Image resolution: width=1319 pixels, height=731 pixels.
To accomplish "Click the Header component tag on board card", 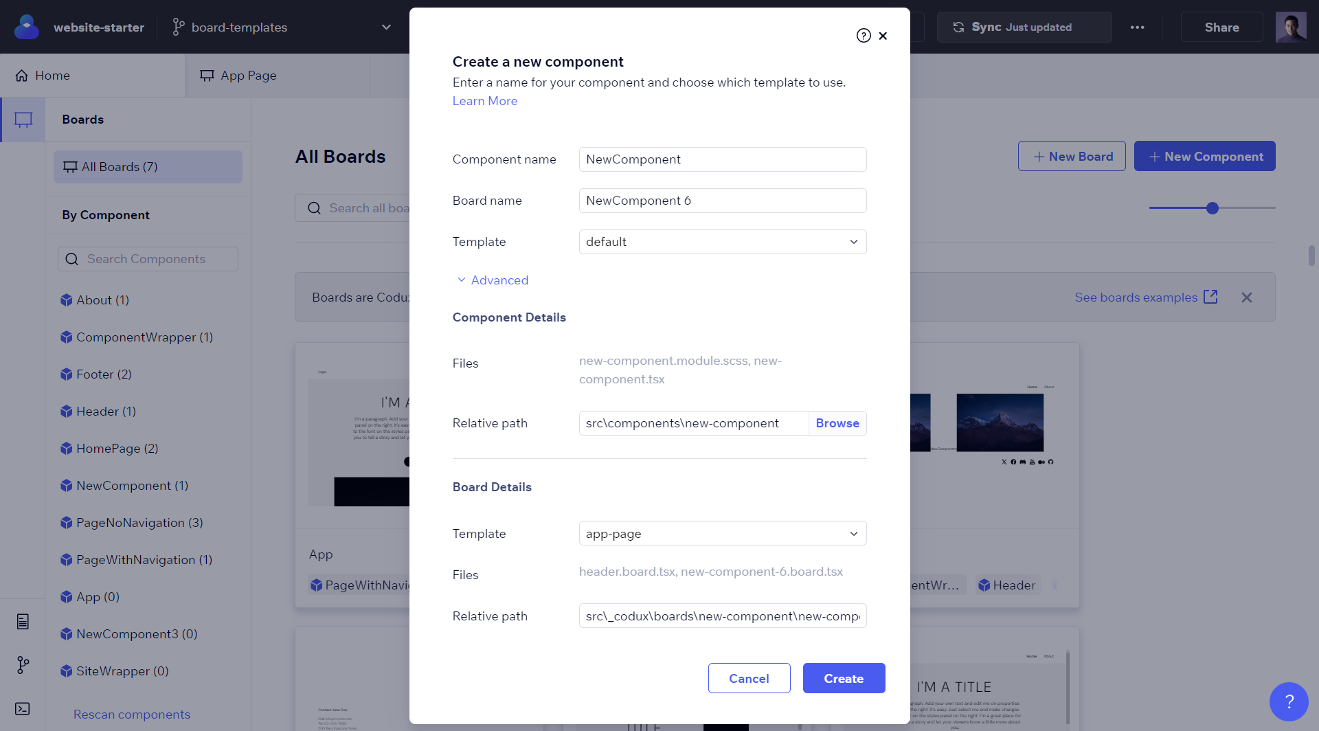I will point(1007,585).
